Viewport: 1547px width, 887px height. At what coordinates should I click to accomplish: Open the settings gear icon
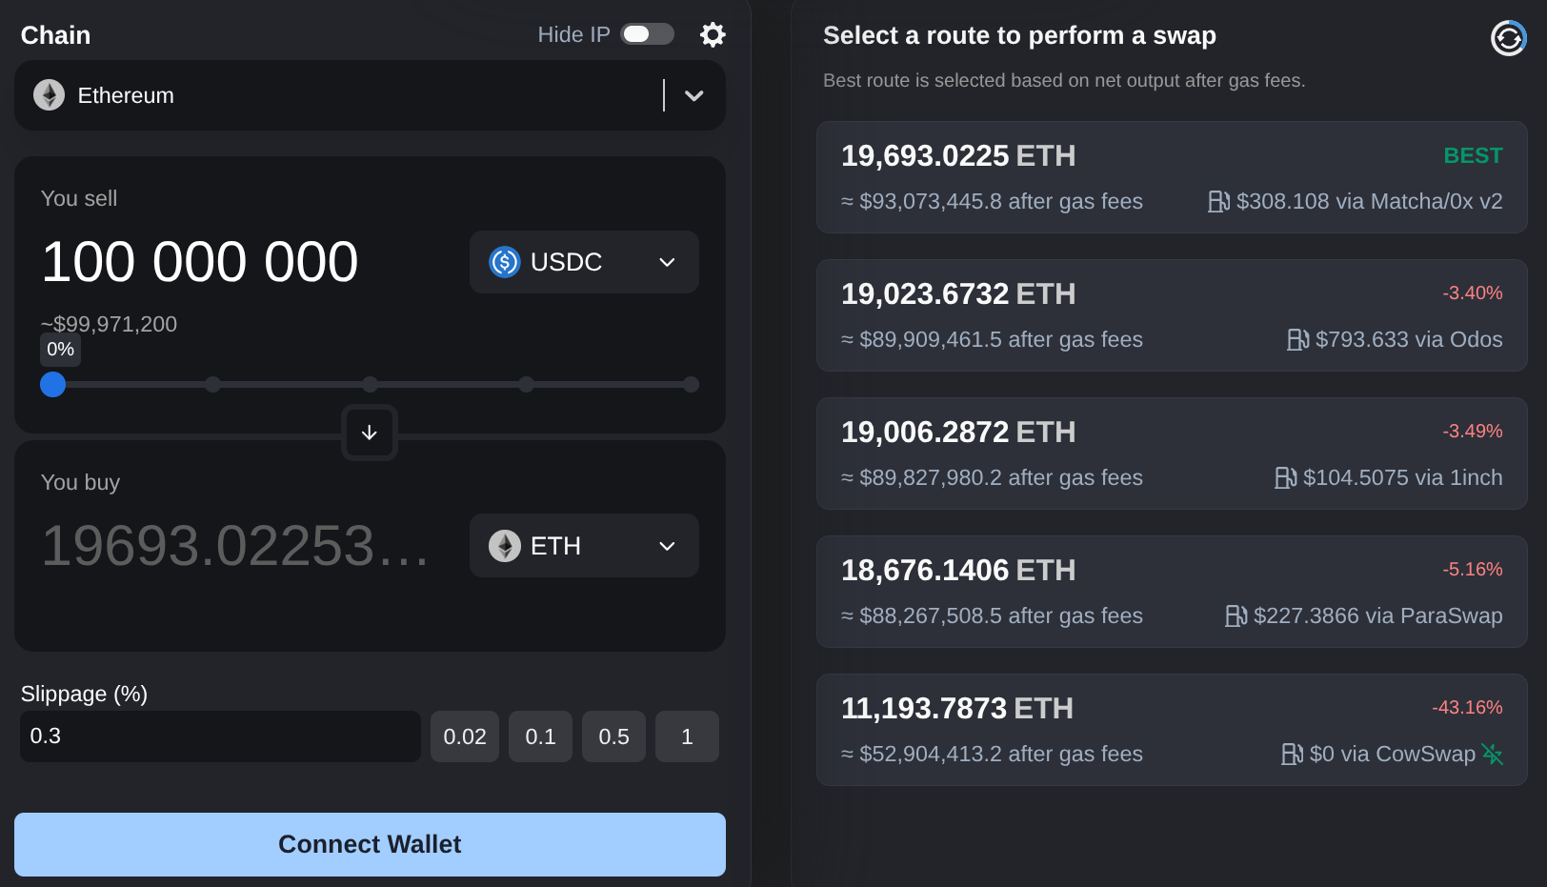tap(713, 35)
